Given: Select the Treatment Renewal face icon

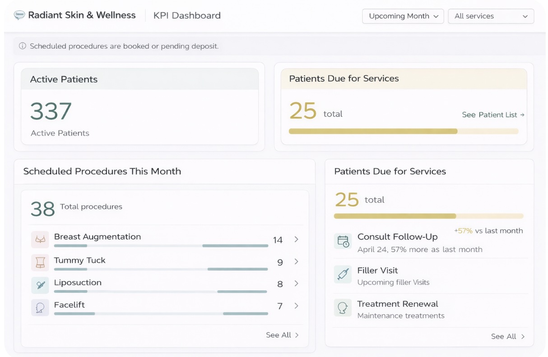Looking at the screenshot, I should [x=342, y=308].
